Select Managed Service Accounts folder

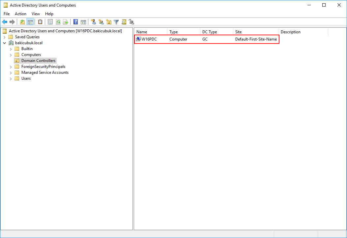pyautogui.click(x=45, y=73)
